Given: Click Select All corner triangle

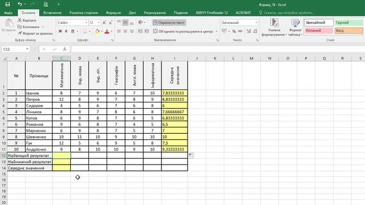Looking at the screenshot, I should [4, 58].
